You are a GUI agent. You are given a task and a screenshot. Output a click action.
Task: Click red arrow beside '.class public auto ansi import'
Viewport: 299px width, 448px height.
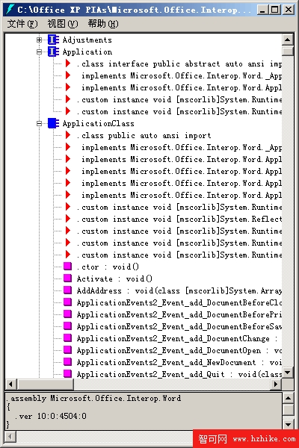pos(68,135)
